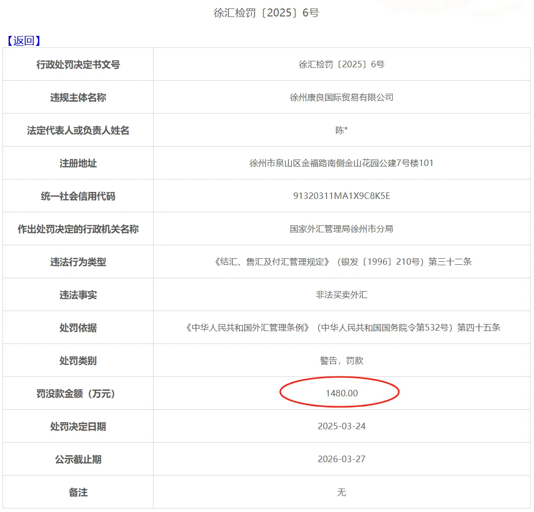Select the penalty type 警告，罚款

point(342,360)
